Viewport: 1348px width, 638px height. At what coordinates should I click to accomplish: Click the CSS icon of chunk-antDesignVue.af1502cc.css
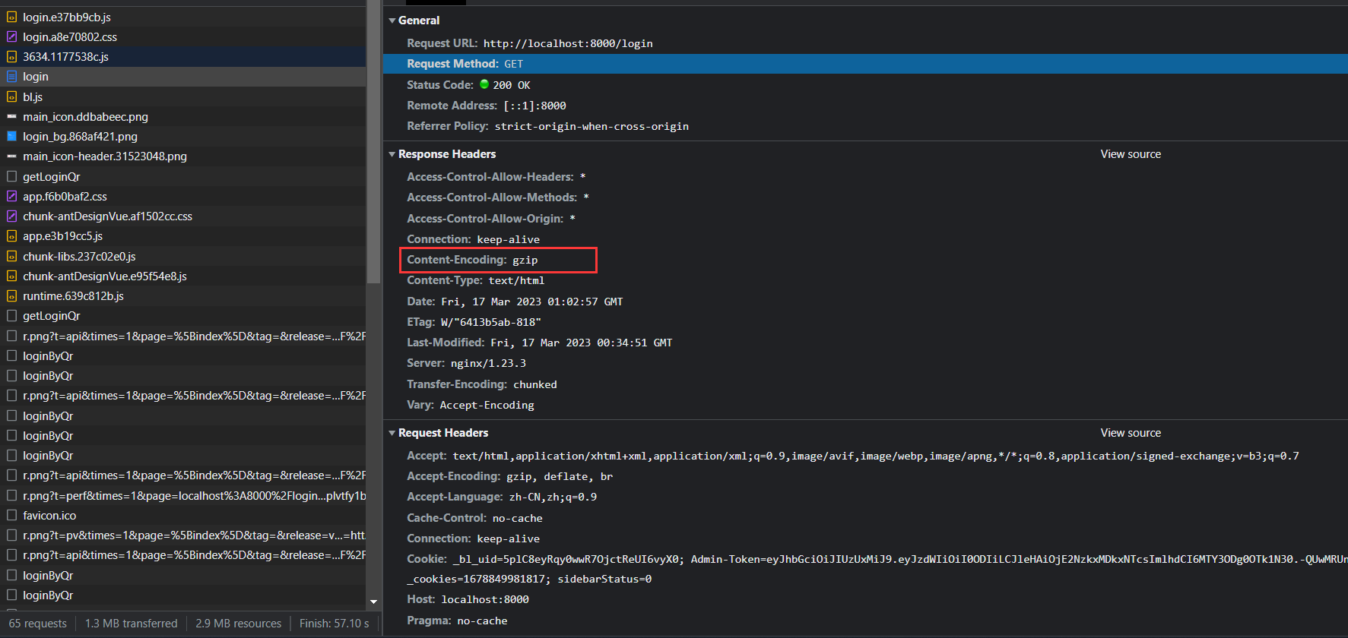click(x=11, y=216)
